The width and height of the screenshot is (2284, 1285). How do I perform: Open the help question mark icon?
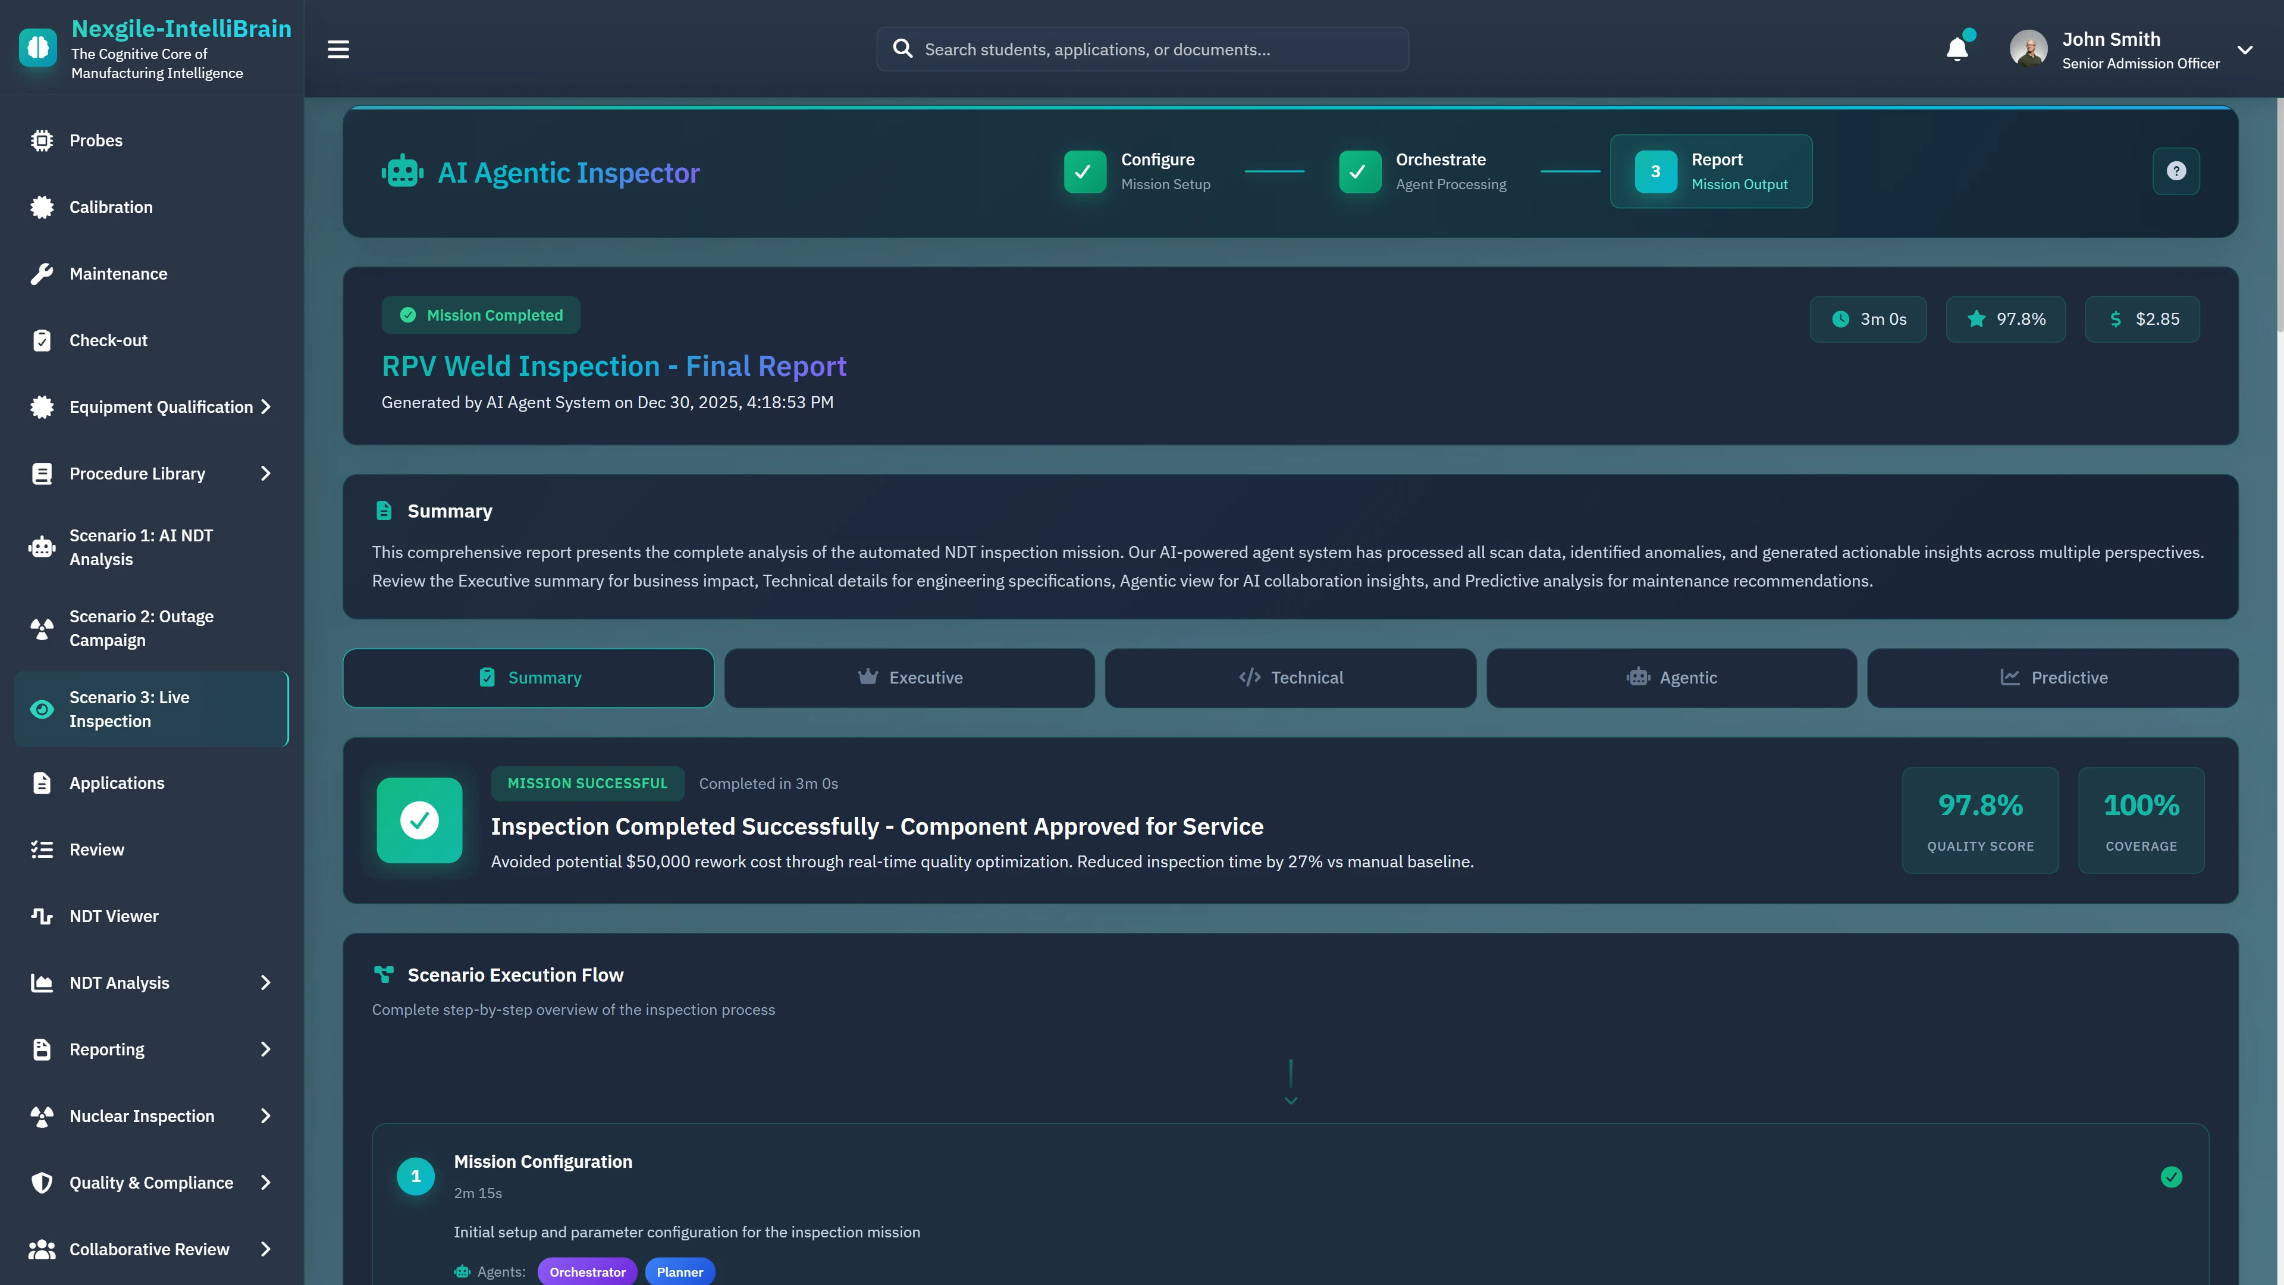pyautogui.click(x=2176, y=171)
